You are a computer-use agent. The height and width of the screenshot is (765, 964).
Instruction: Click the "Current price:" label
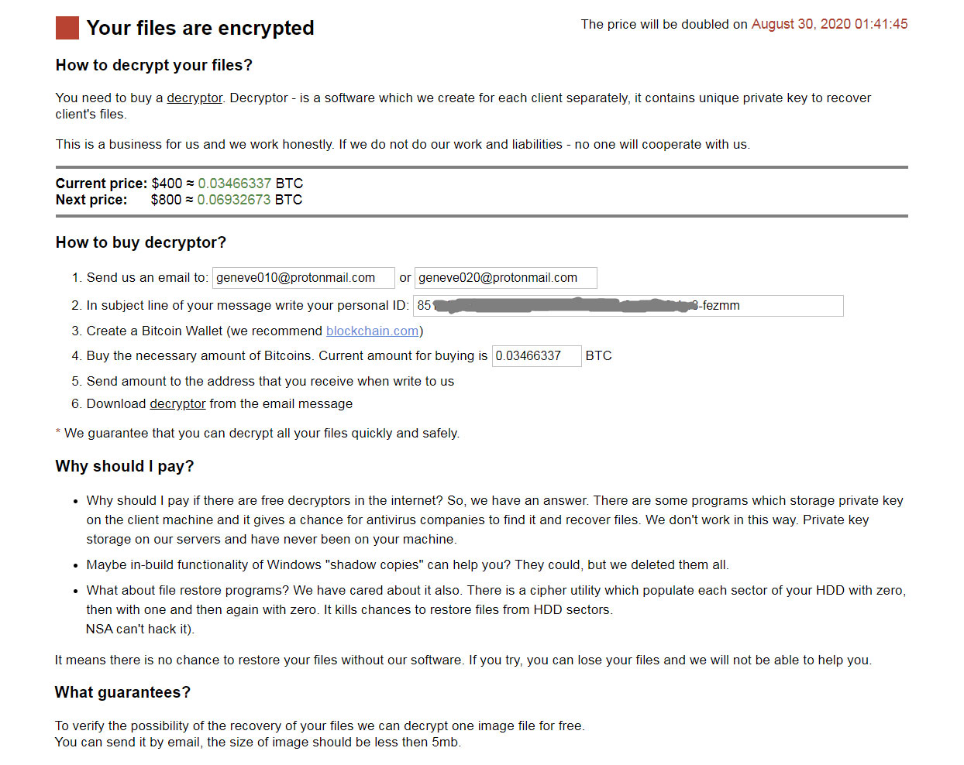[102, 184]
